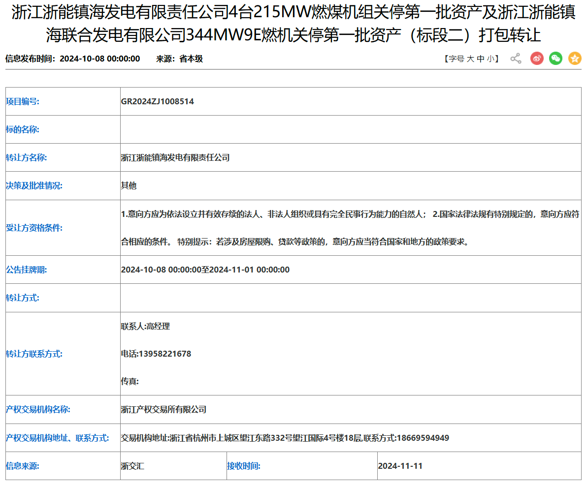The image size is (587, 485).
Task: Click the listing period date range
Action: 205,270
